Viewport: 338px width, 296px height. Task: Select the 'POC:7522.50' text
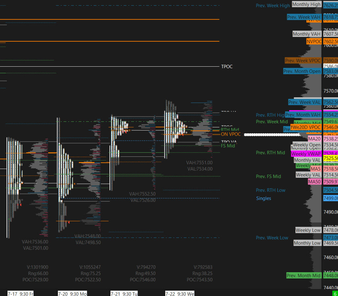(88, 280)
